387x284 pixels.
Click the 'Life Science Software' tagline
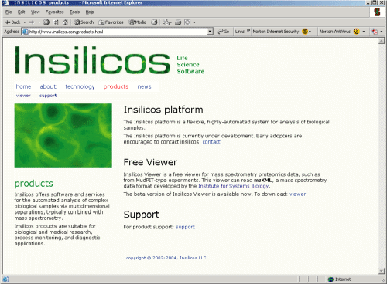190,65
